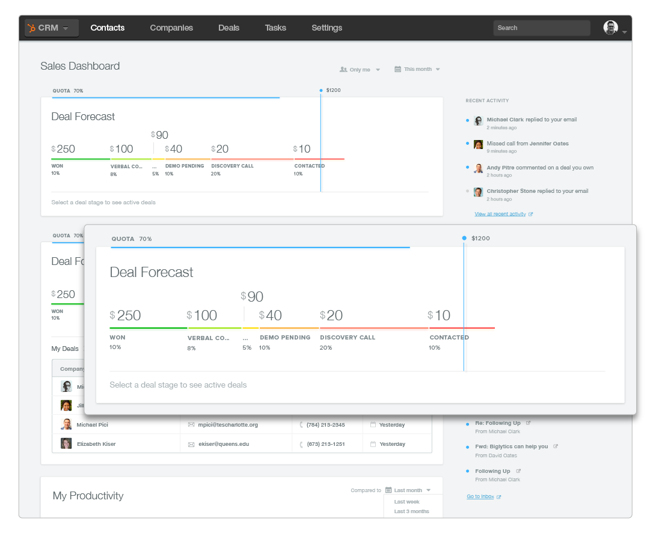Click the envelope icon beside mpici@tescharlotte.org
The image size is (650, 533).
click(x=191, y=425)
